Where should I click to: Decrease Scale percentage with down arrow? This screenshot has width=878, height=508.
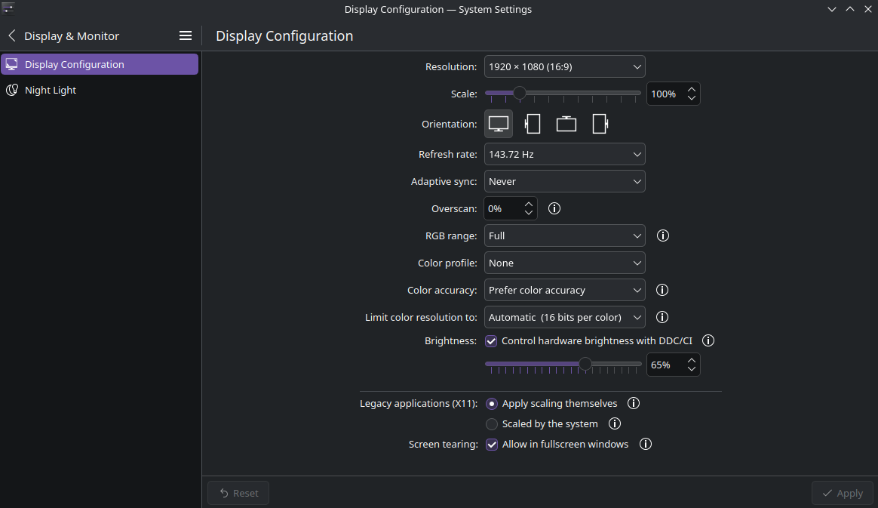coord(692,99)
